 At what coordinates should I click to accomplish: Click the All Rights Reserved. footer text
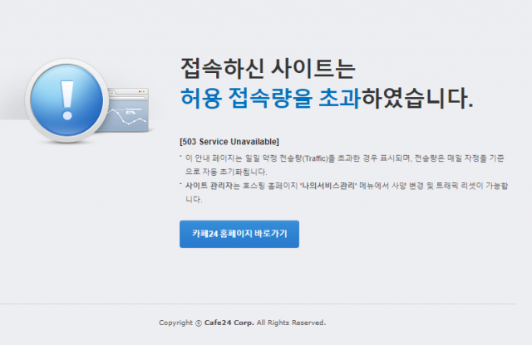(x=291, y=323)
